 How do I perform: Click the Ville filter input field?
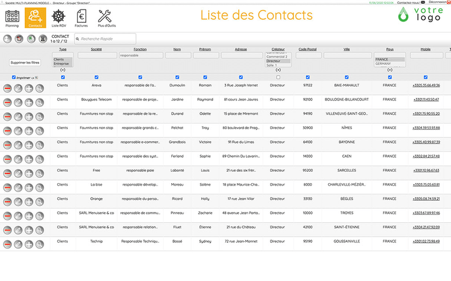(x=348, y=55)
